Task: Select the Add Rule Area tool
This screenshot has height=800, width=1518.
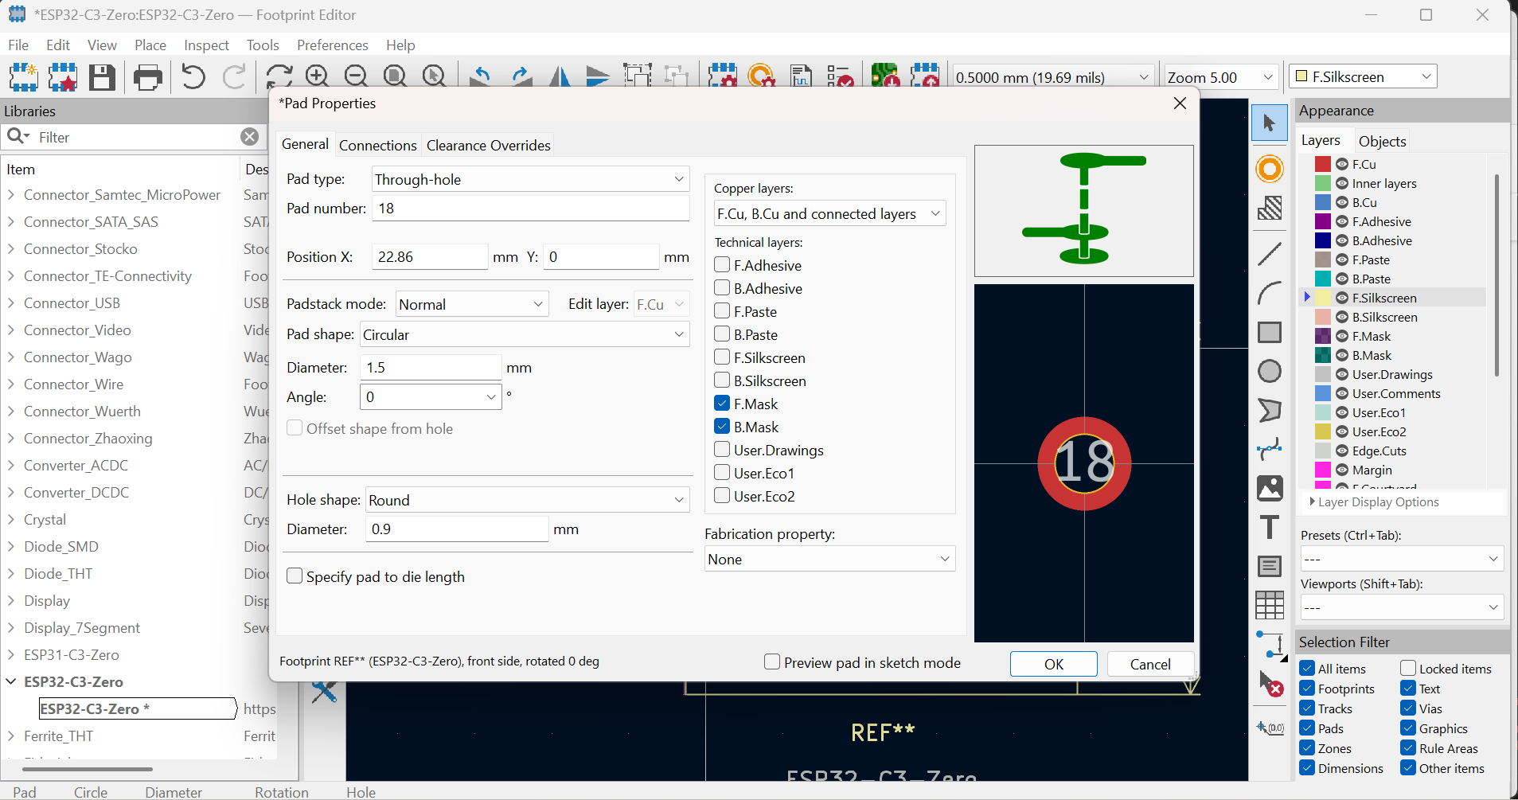Action: coord(1270,208)
